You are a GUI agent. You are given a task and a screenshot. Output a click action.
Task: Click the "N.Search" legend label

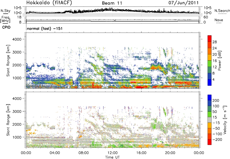[x=222, y=11]
